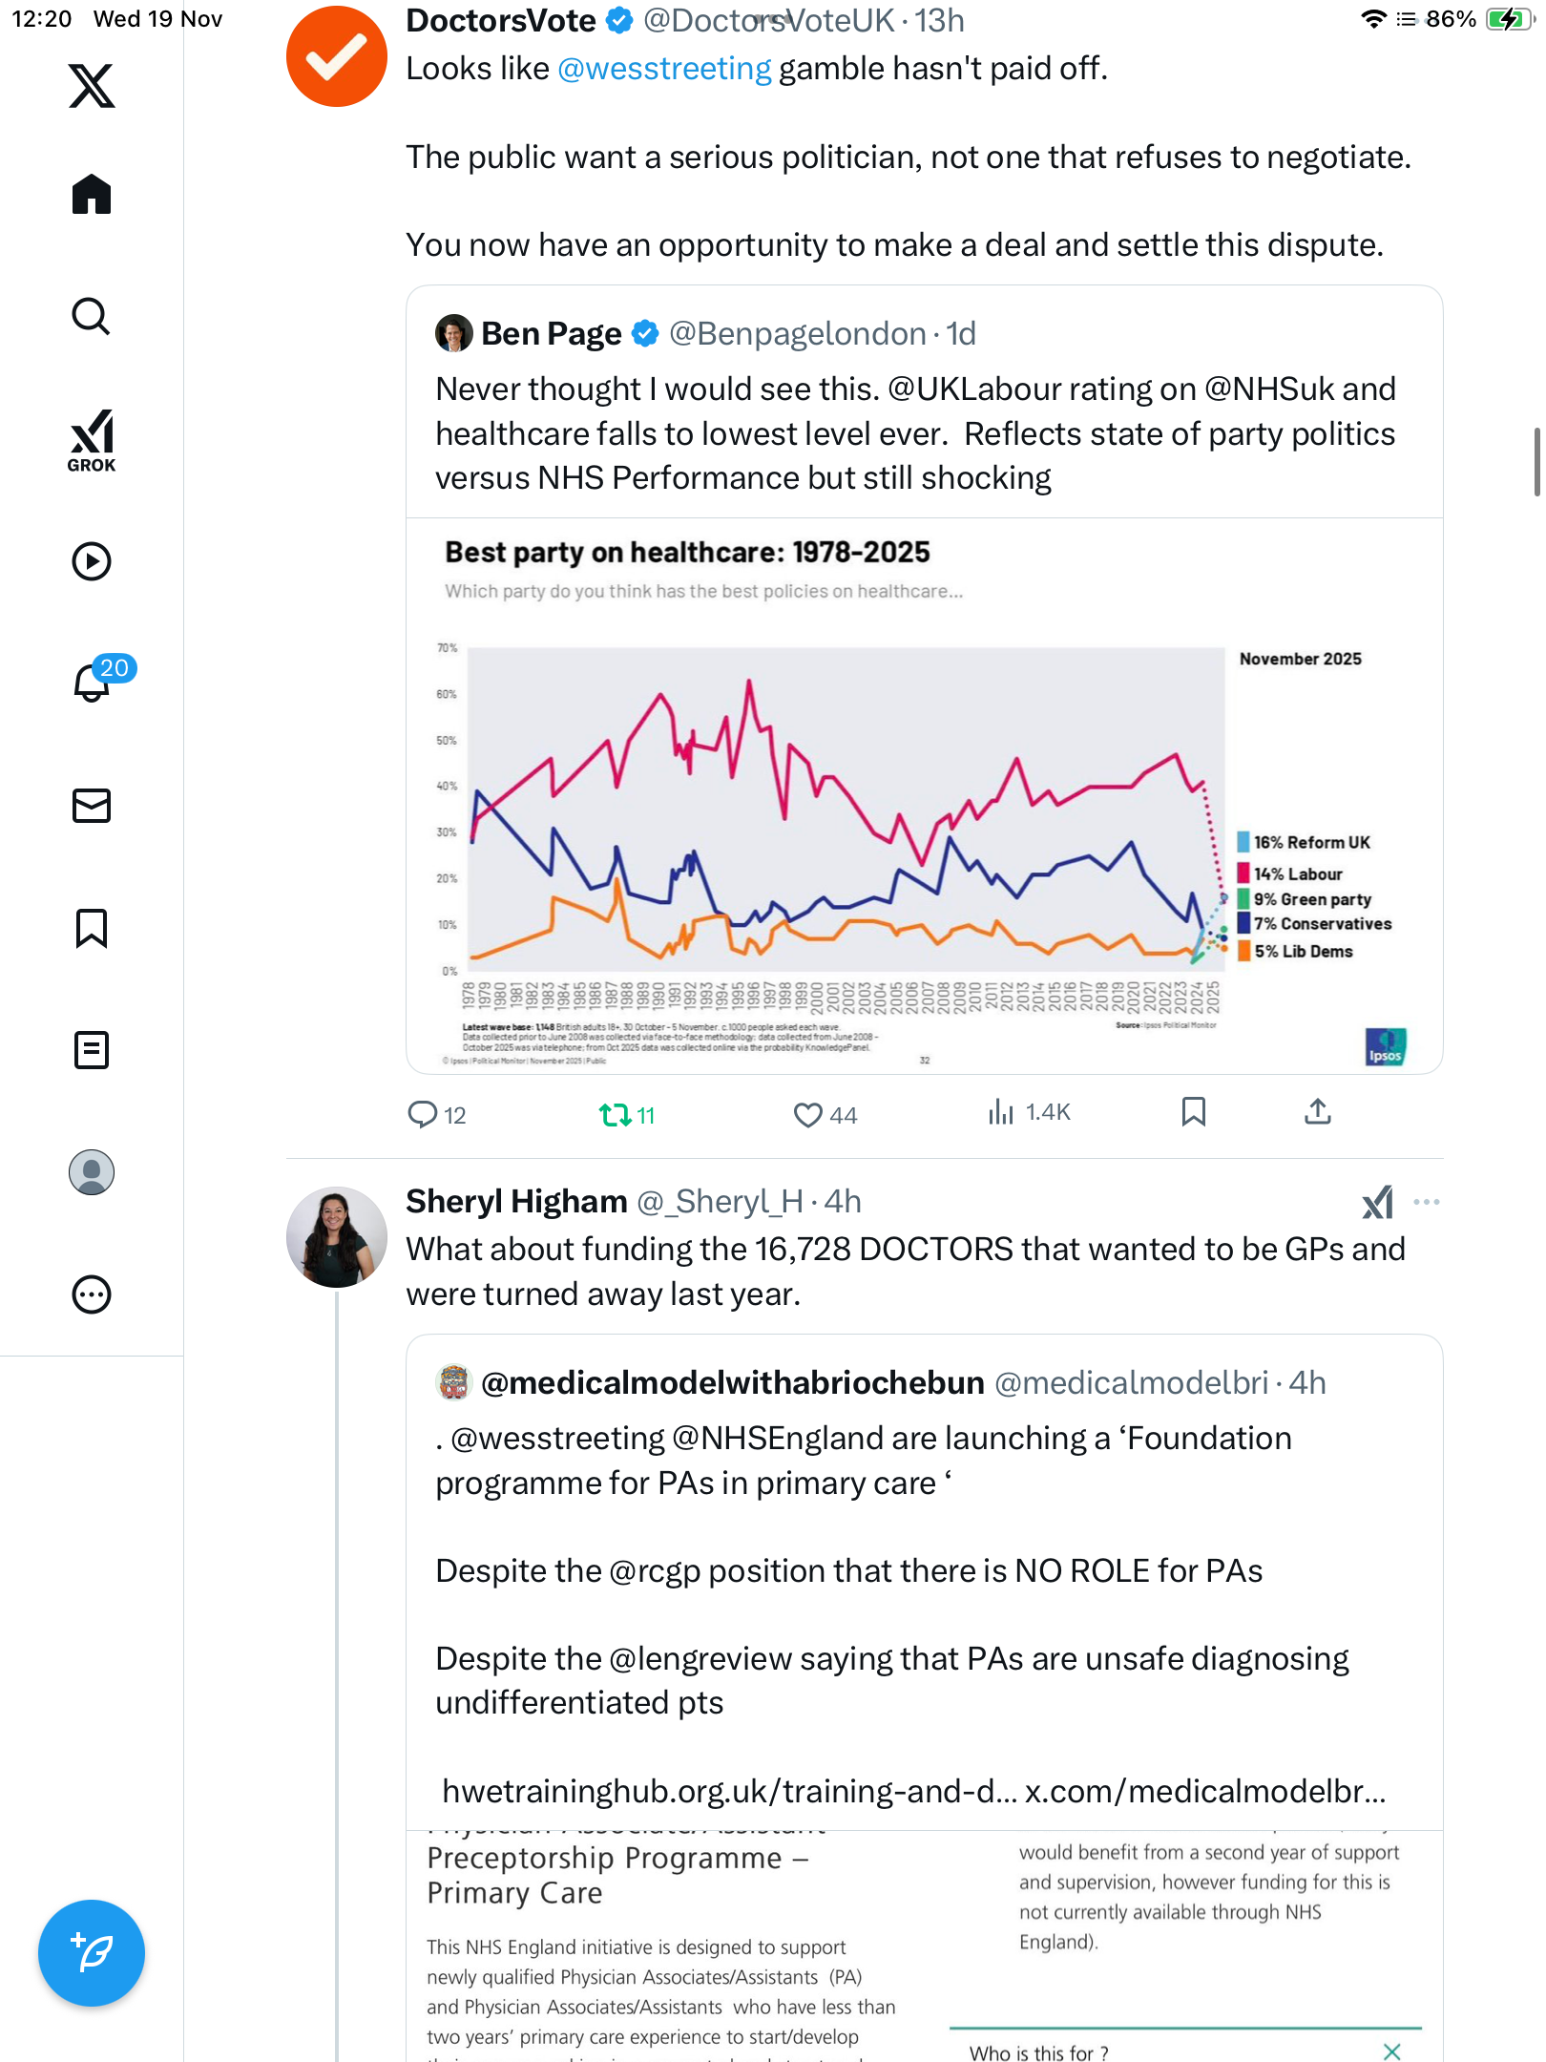Open more options on Sheryl Higham's post
This screenshot has height=2062, width=1546.
(x=1426, y=1202)
